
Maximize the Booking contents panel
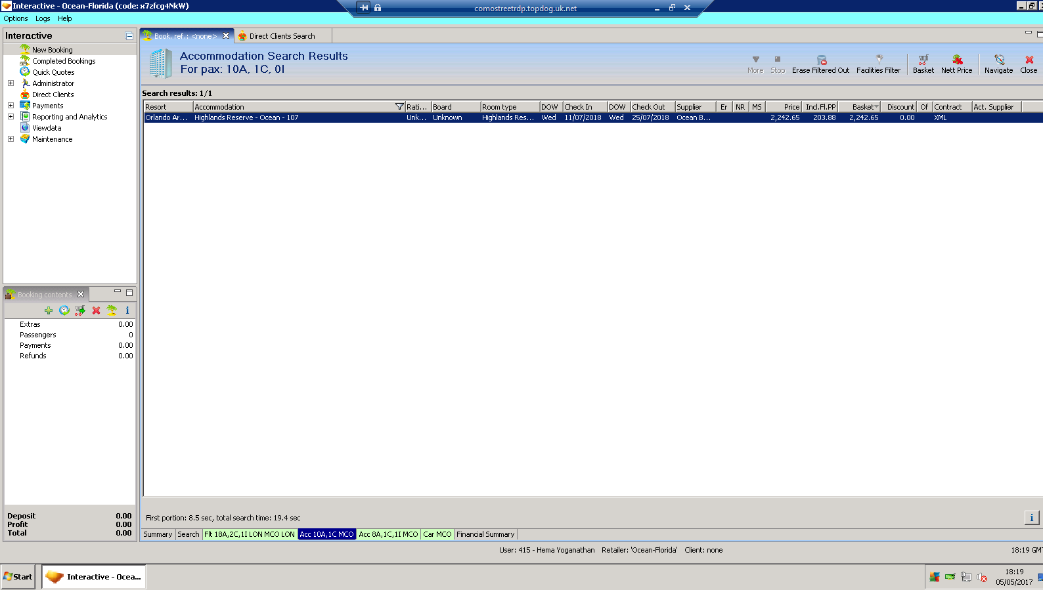[129, 293]
